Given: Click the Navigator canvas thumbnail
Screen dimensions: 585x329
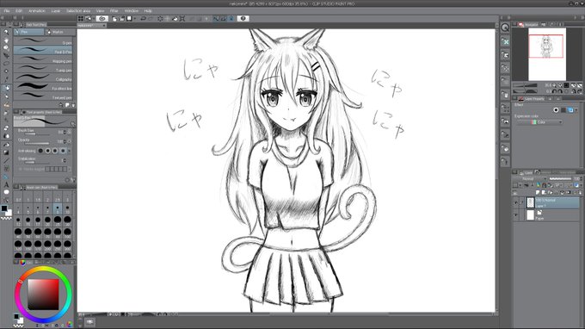Looking at the screenshot, I should tap(547, 54).
